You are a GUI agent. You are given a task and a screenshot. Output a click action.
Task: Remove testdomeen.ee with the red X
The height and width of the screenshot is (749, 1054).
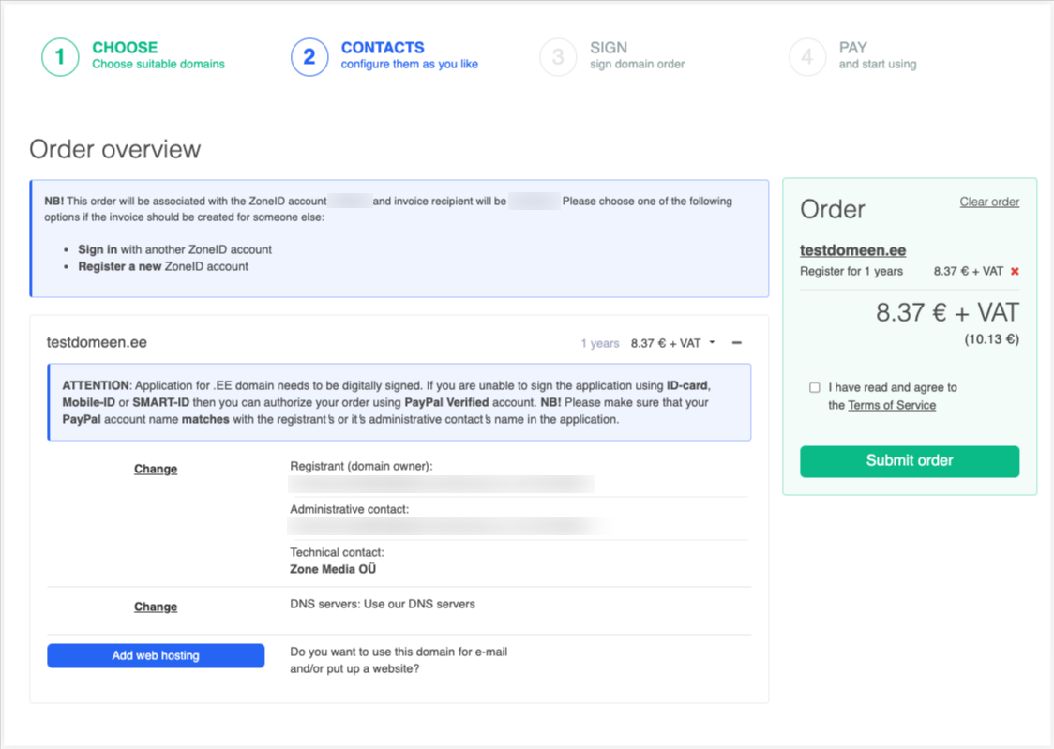click(1015, 272)
